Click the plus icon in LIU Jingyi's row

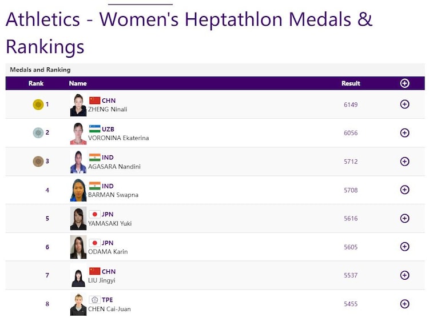[x=404, y=275]
